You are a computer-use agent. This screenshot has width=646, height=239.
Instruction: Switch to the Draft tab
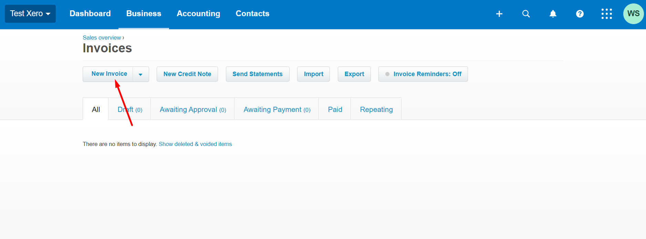130,109
